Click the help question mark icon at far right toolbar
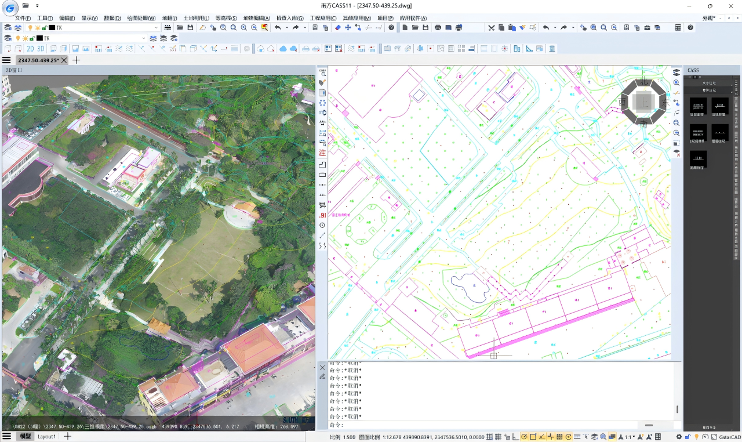The height and width of the screenshot is (442, 742). click(690, 27)
